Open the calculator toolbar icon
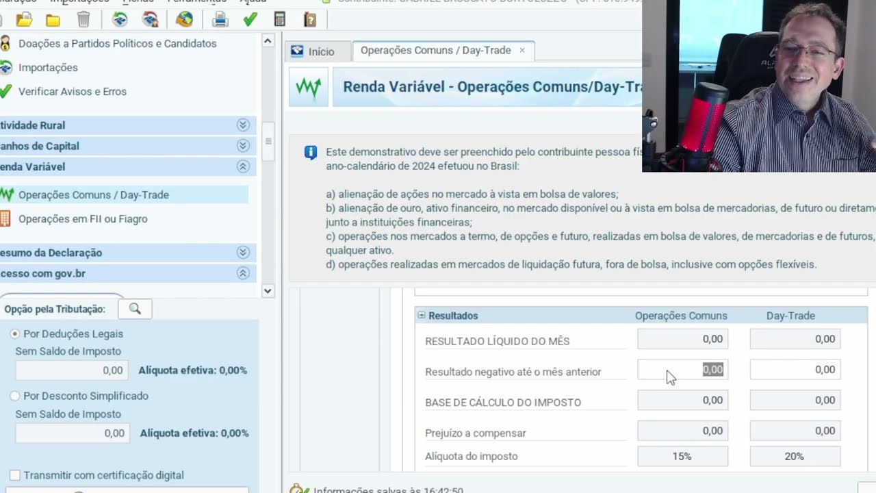Image resolution: width=876 pixels, height=493 pixels. click(x=280, y=19)
